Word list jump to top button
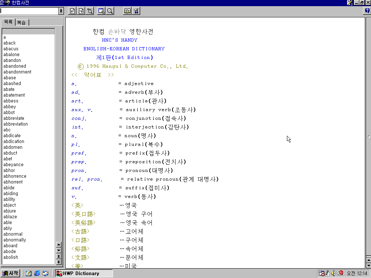Image resolution: width=371 pixels, height=278 pixels. point(59,256)
